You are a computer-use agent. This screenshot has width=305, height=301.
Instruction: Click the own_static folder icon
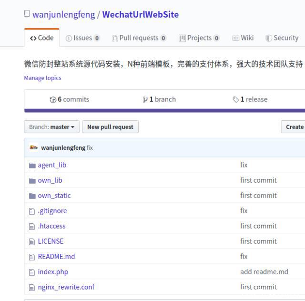pyautogui.click(x=32, y=196)
